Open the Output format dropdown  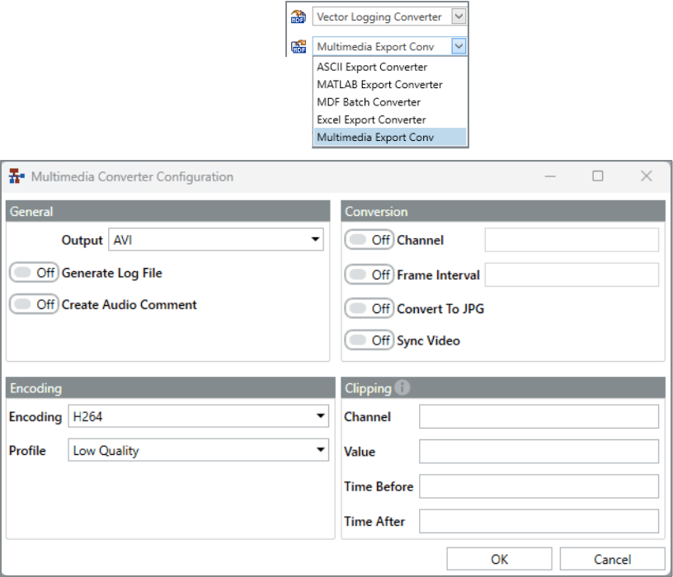216,239
